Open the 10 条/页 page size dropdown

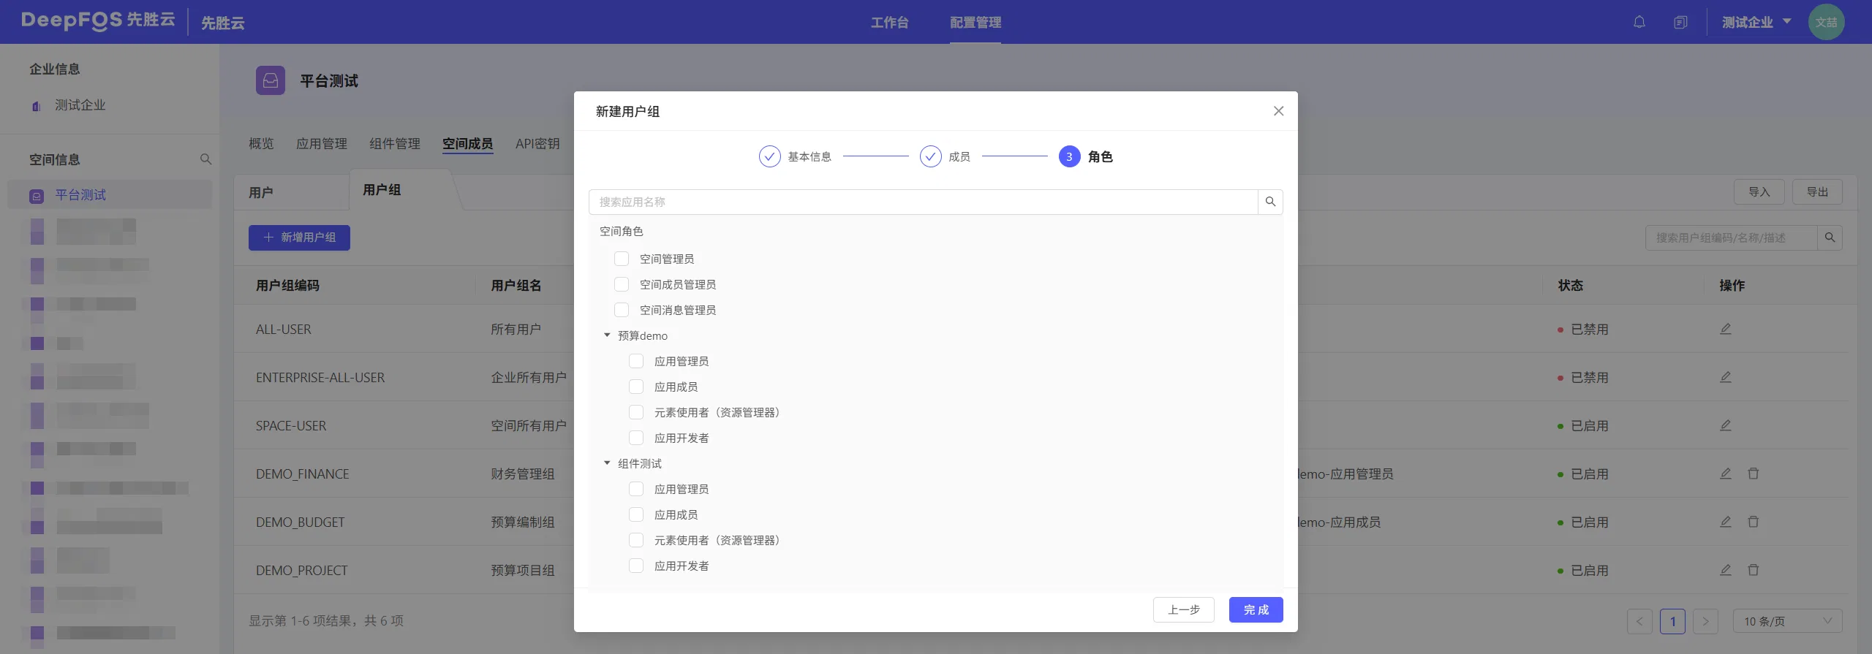pos(1787,621)
